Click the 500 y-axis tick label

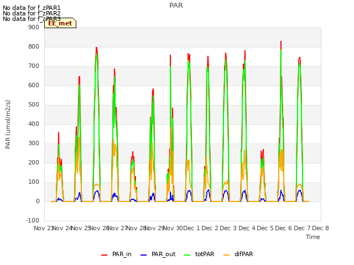tap(34, 104)
